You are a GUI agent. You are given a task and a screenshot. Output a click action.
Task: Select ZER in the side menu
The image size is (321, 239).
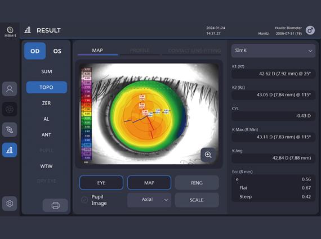click(x=47, y=103)
